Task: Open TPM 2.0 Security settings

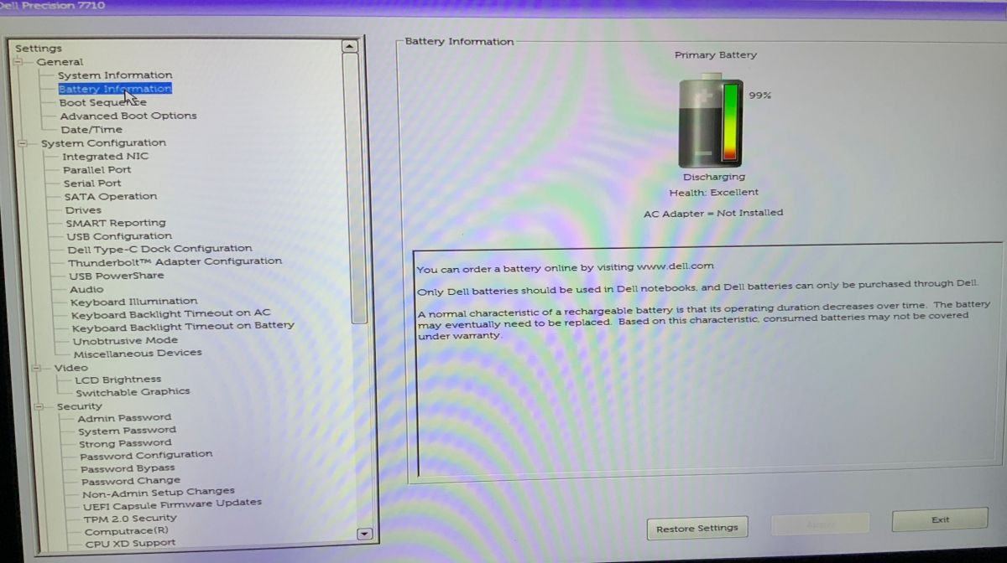Action: coord(130,519)
